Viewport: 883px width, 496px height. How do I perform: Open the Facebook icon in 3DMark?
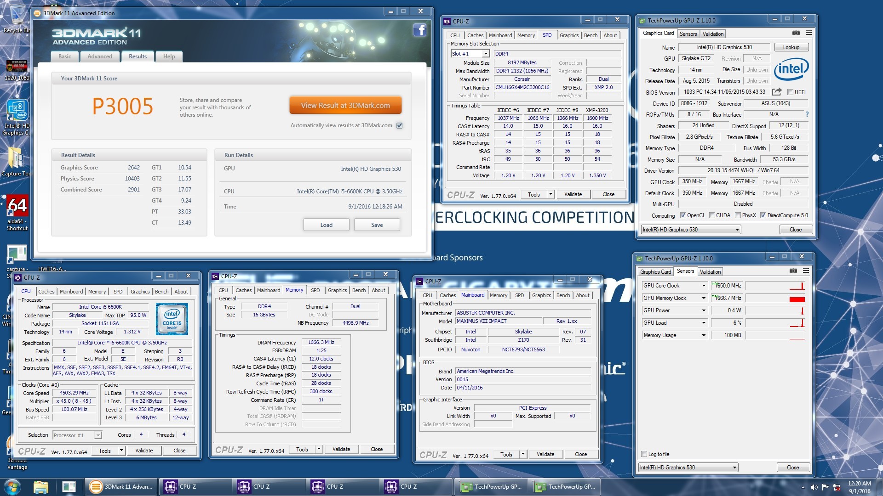(x=419, y=30)
